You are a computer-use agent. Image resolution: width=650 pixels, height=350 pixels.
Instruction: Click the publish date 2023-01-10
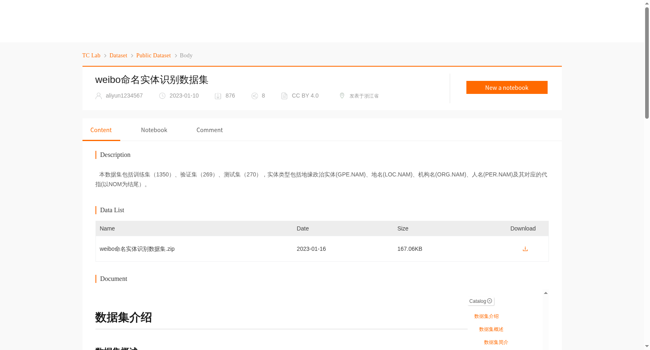point(184,96)
